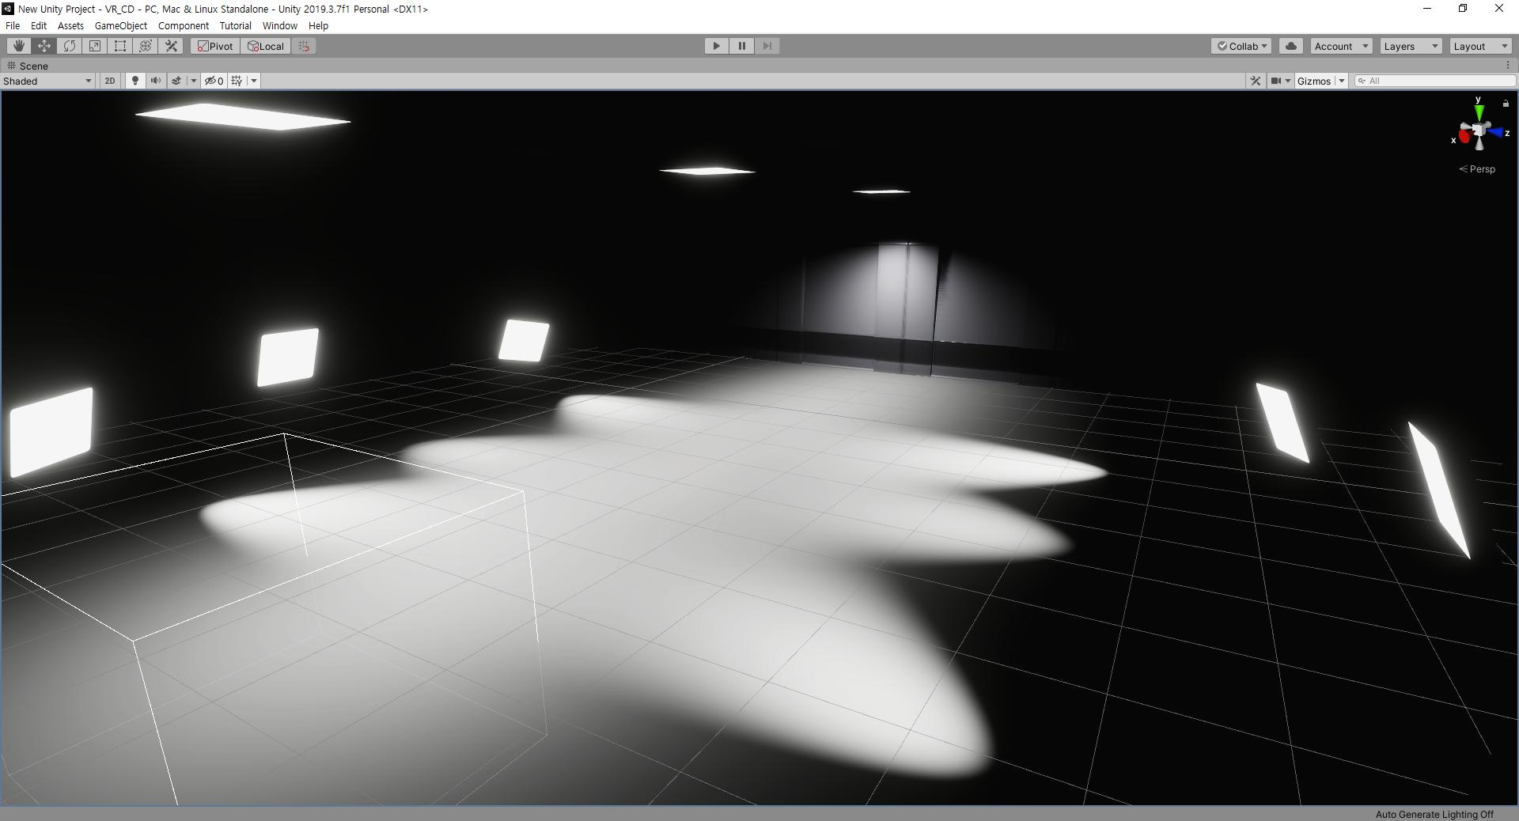
Task: Open the Component menu
Action: pos(184,25)
